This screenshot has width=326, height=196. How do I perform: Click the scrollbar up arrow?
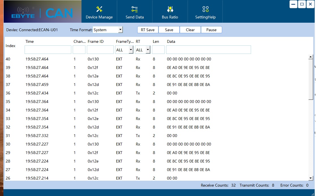[311, 57]
